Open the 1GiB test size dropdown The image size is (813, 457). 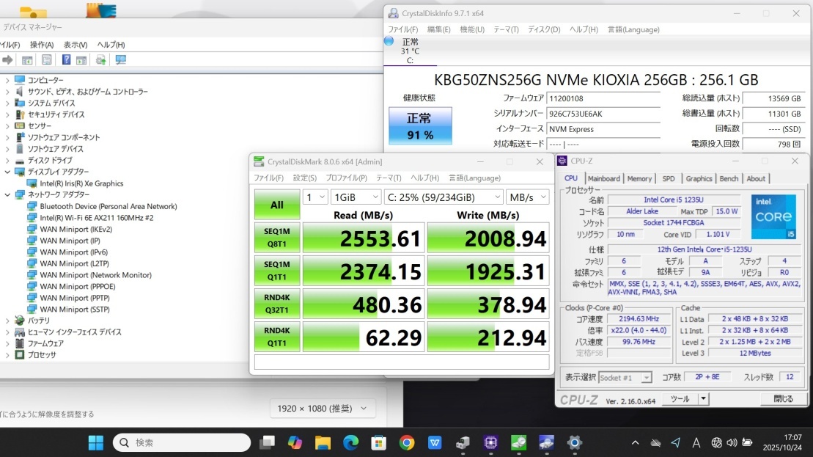click(x=356, y=197)
